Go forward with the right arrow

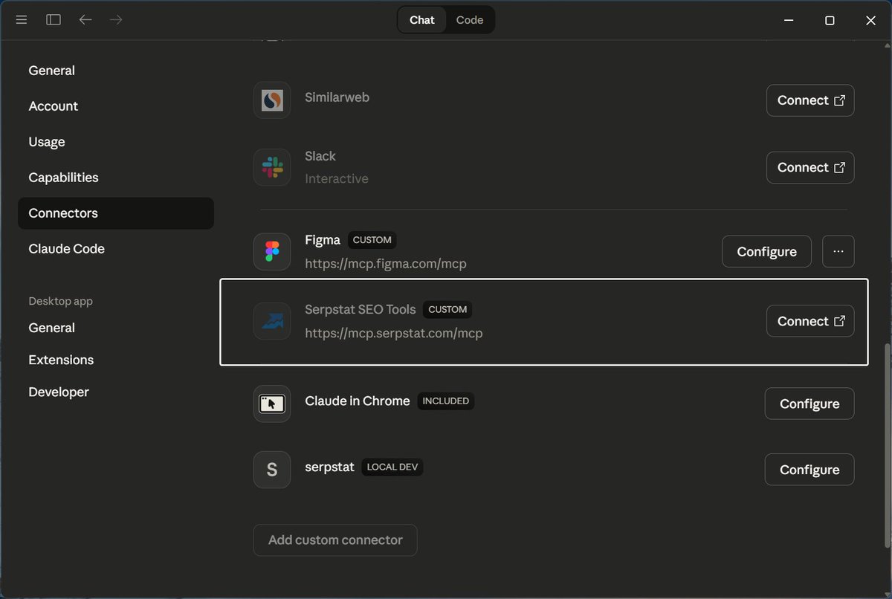116,20
